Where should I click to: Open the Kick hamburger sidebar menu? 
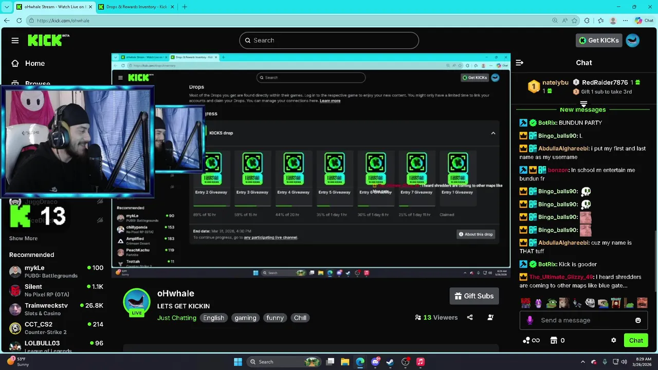[x=15, y=41]
